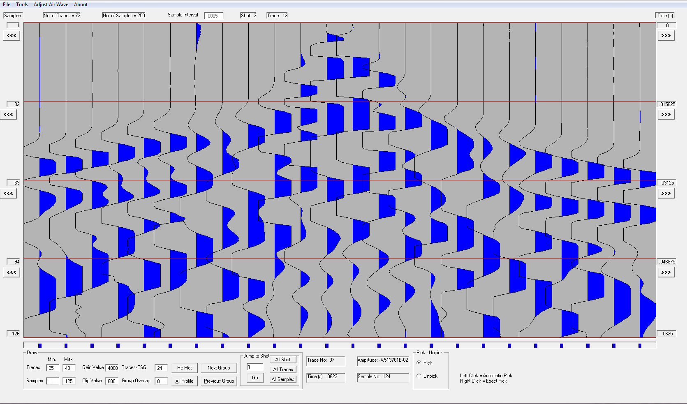Go to the Next Group
This screenshot has width=687, height=404.
219,368
